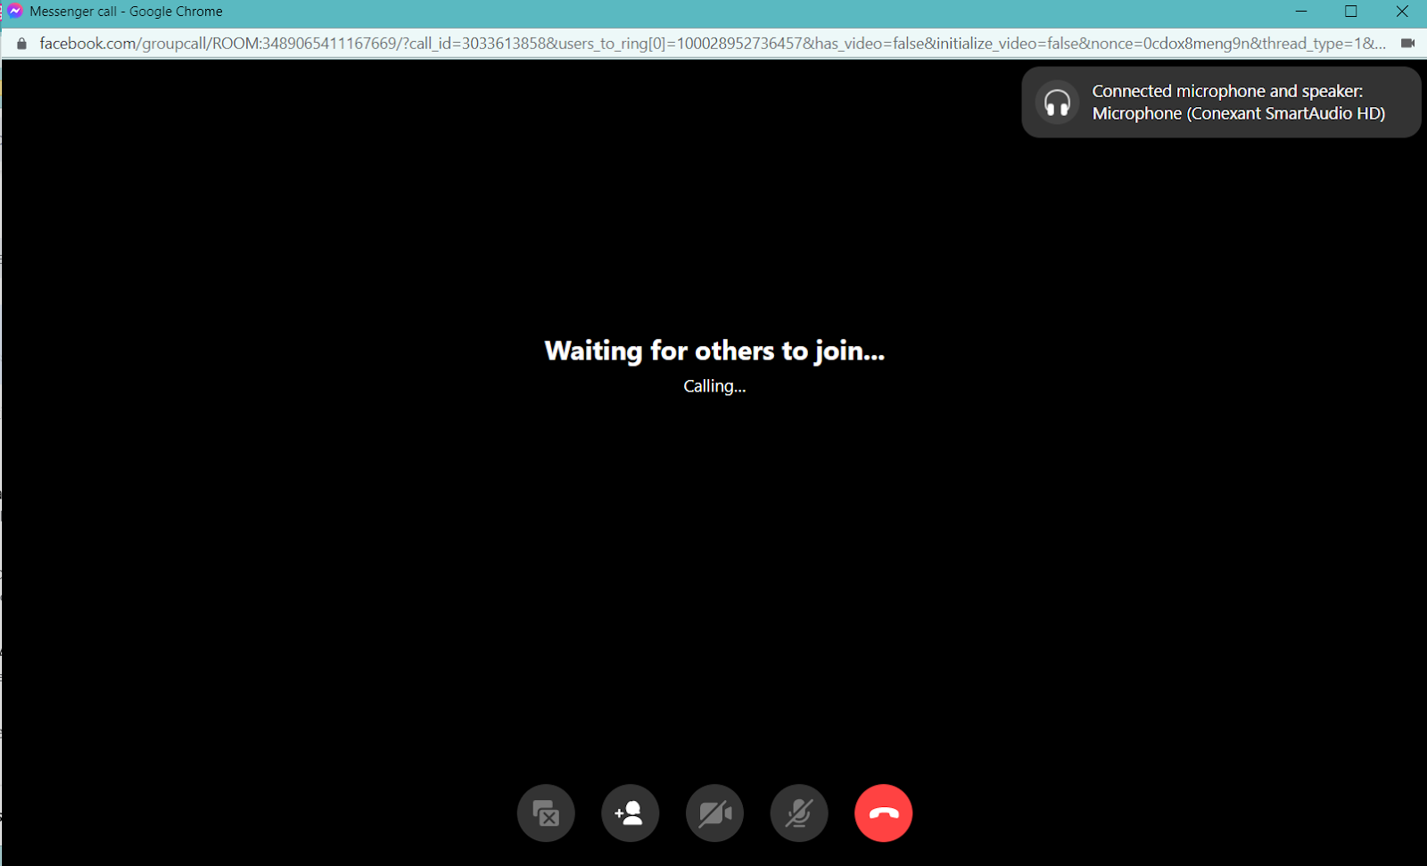The width and height of the screenshot is (1427, 866).
Task: Add people to the call
Action: click(631, 813)
